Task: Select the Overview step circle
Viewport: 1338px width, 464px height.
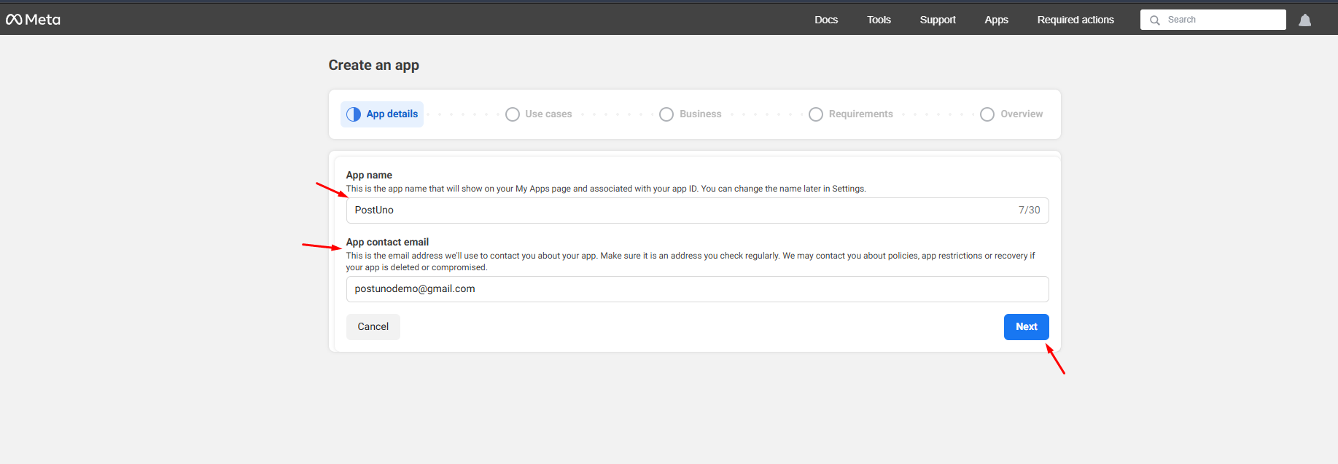Action: click(x=987, y=114)
